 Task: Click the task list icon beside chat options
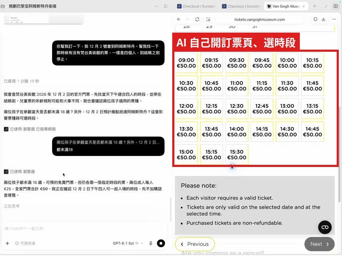point(166,6)
